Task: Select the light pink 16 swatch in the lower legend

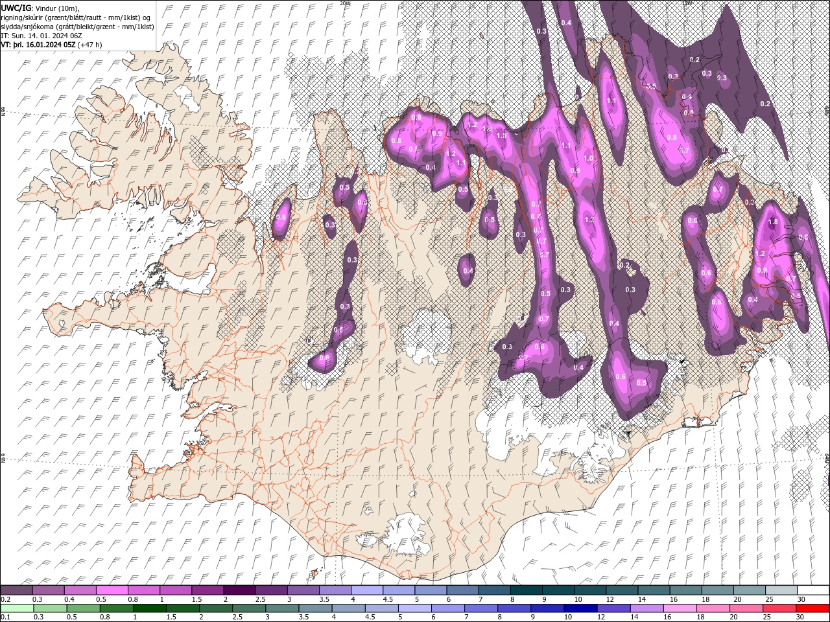Action: (x=680, y=608)
